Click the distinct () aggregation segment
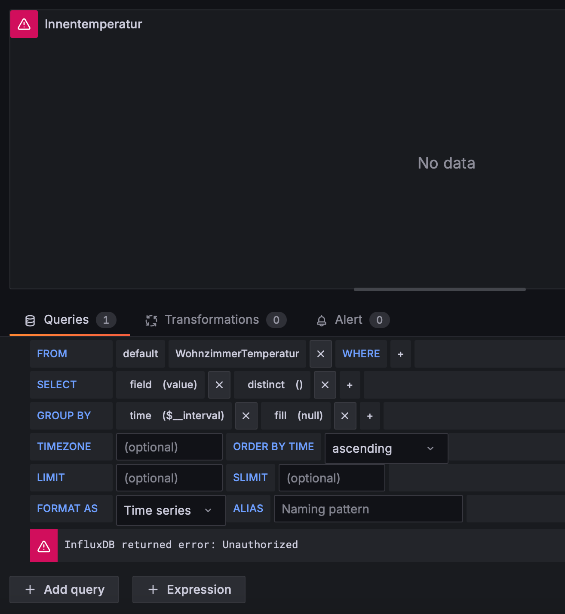This screenshot has height=614, width=565. click(x=272, y=385)
